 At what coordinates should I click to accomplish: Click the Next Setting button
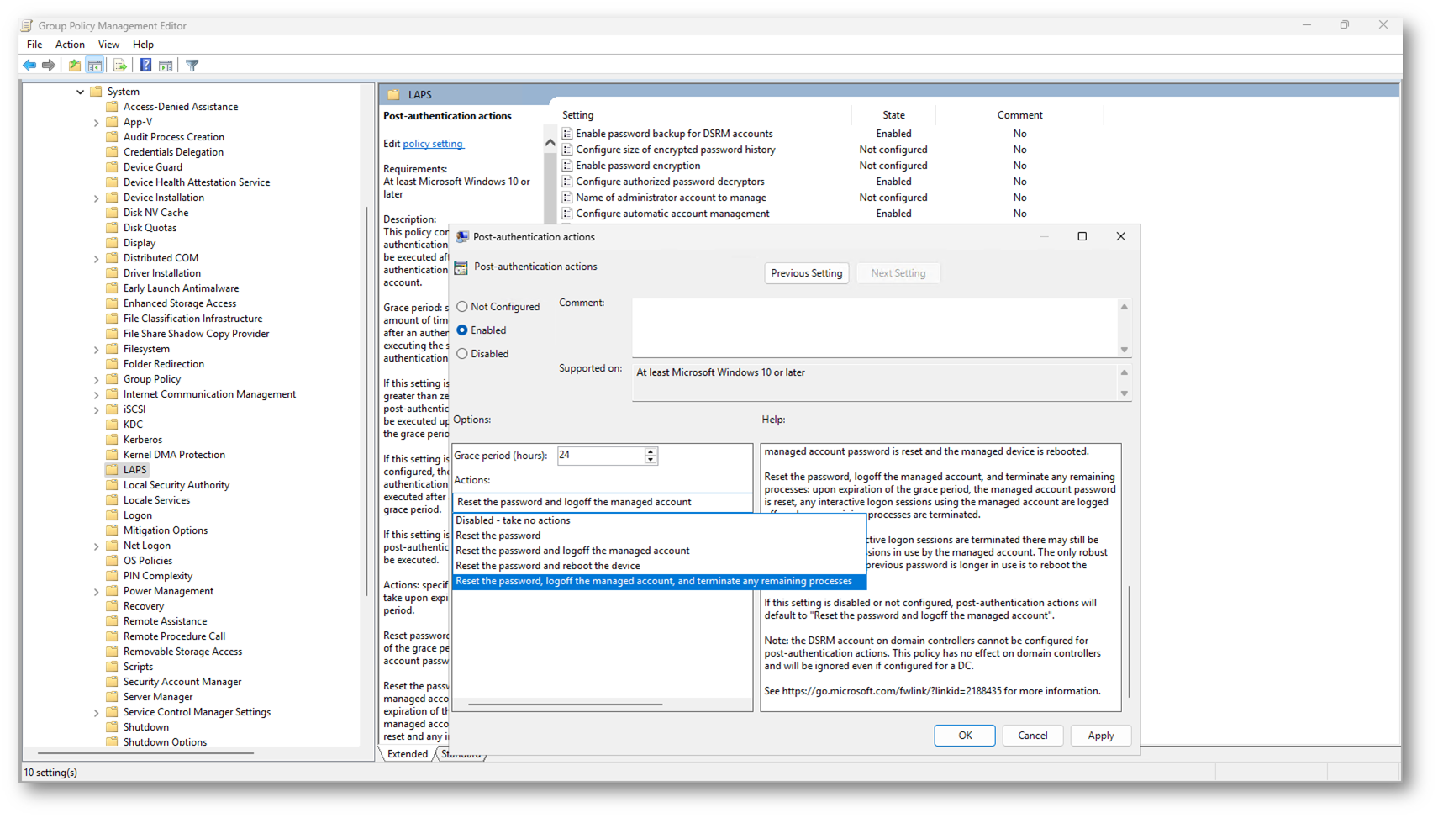tap(898, 273)
